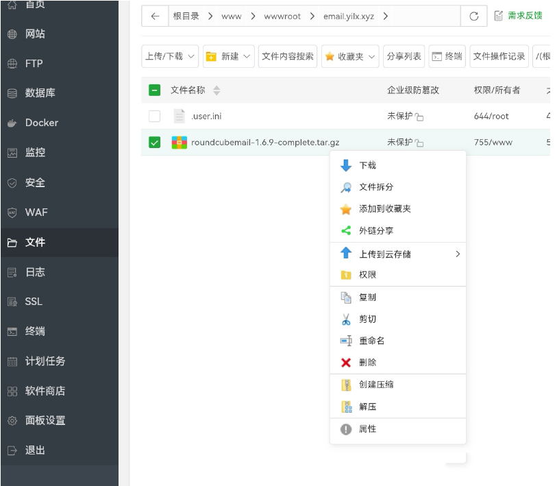Select 解压 from context menu
The height and width of the screenshot is (486, 555).
click(x=367, y=406)
